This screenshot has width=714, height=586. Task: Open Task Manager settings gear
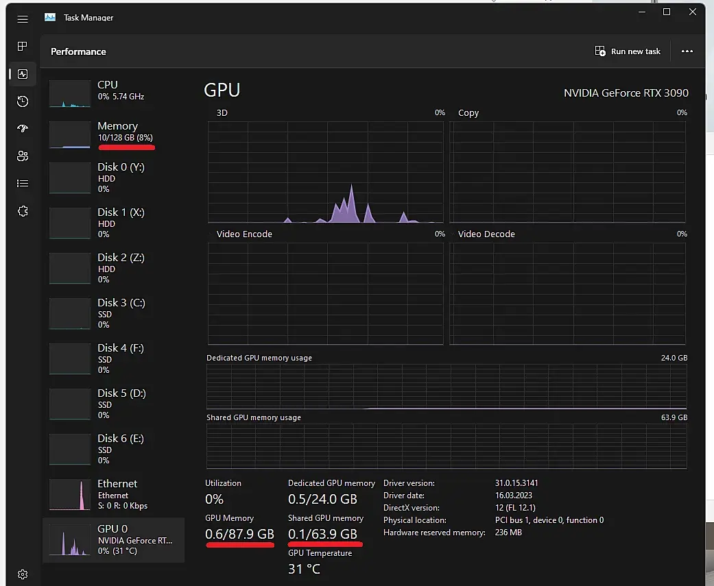(23, 574)
